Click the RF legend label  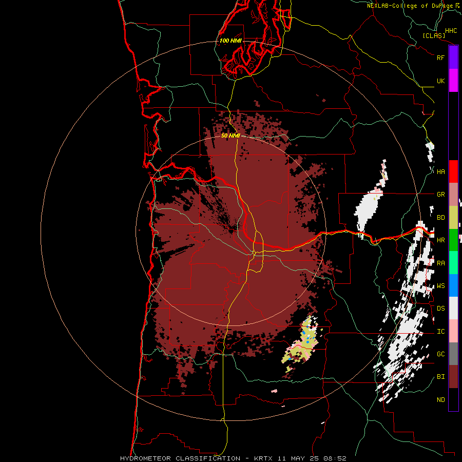click(x=440, y=57)
